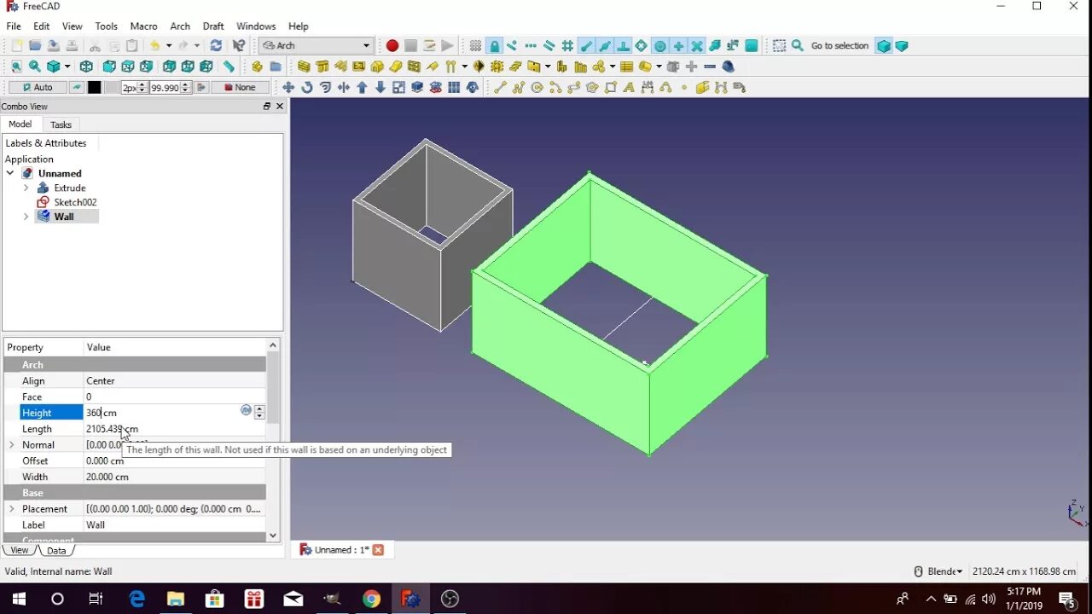This screenshot has height=614, width=1092.
Task: Select the Draft Text tool
Action: pyautogui.click(x=629, y=87)
